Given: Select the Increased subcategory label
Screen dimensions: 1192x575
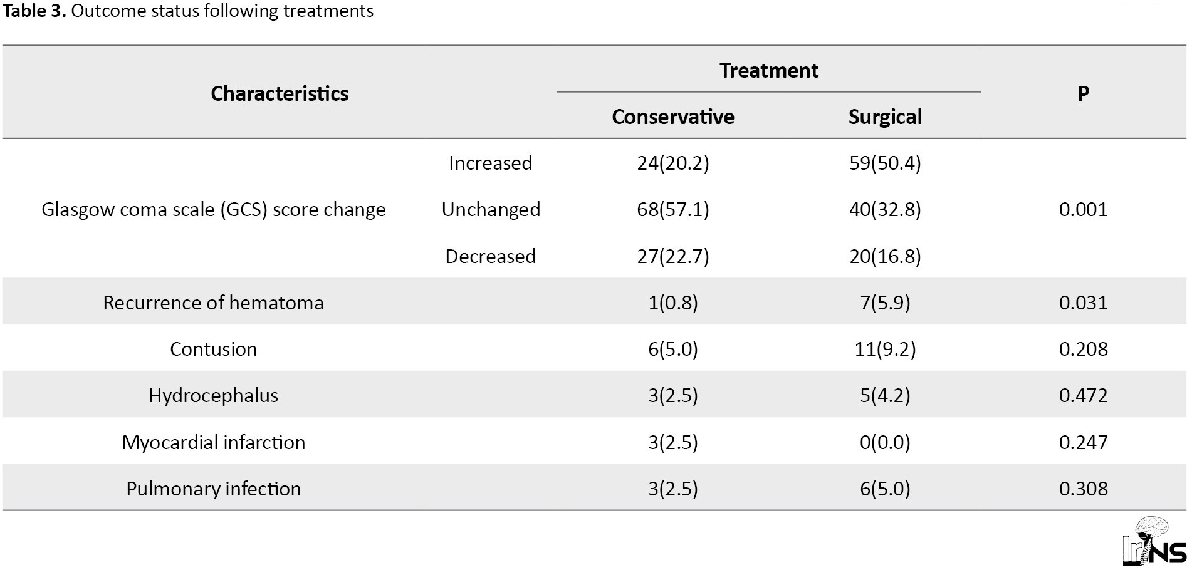Looking at the screenshot, I should click(490, 163).
